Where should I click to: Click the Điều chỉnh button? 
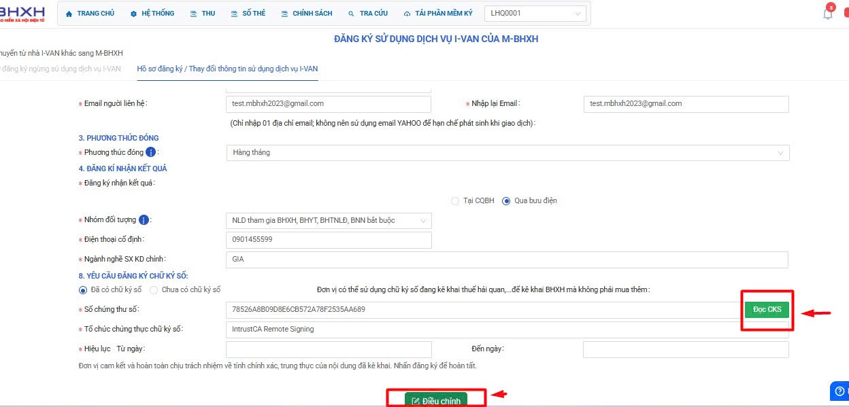coord(436,400)
